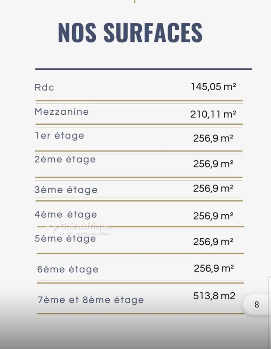Select the 1er étage label

point(59,136)
